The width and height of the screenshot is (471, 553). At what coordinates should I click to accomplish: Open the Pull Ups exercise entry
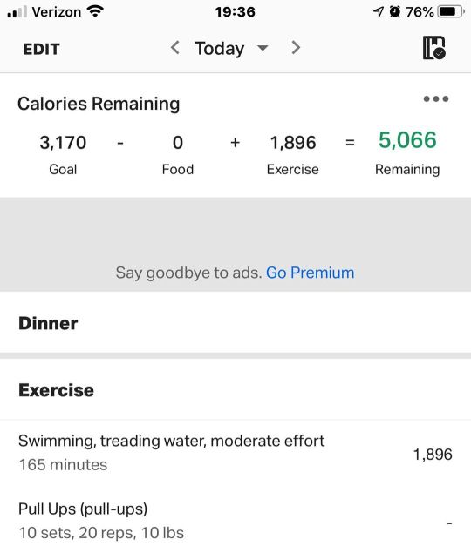(x=235, y=520)
